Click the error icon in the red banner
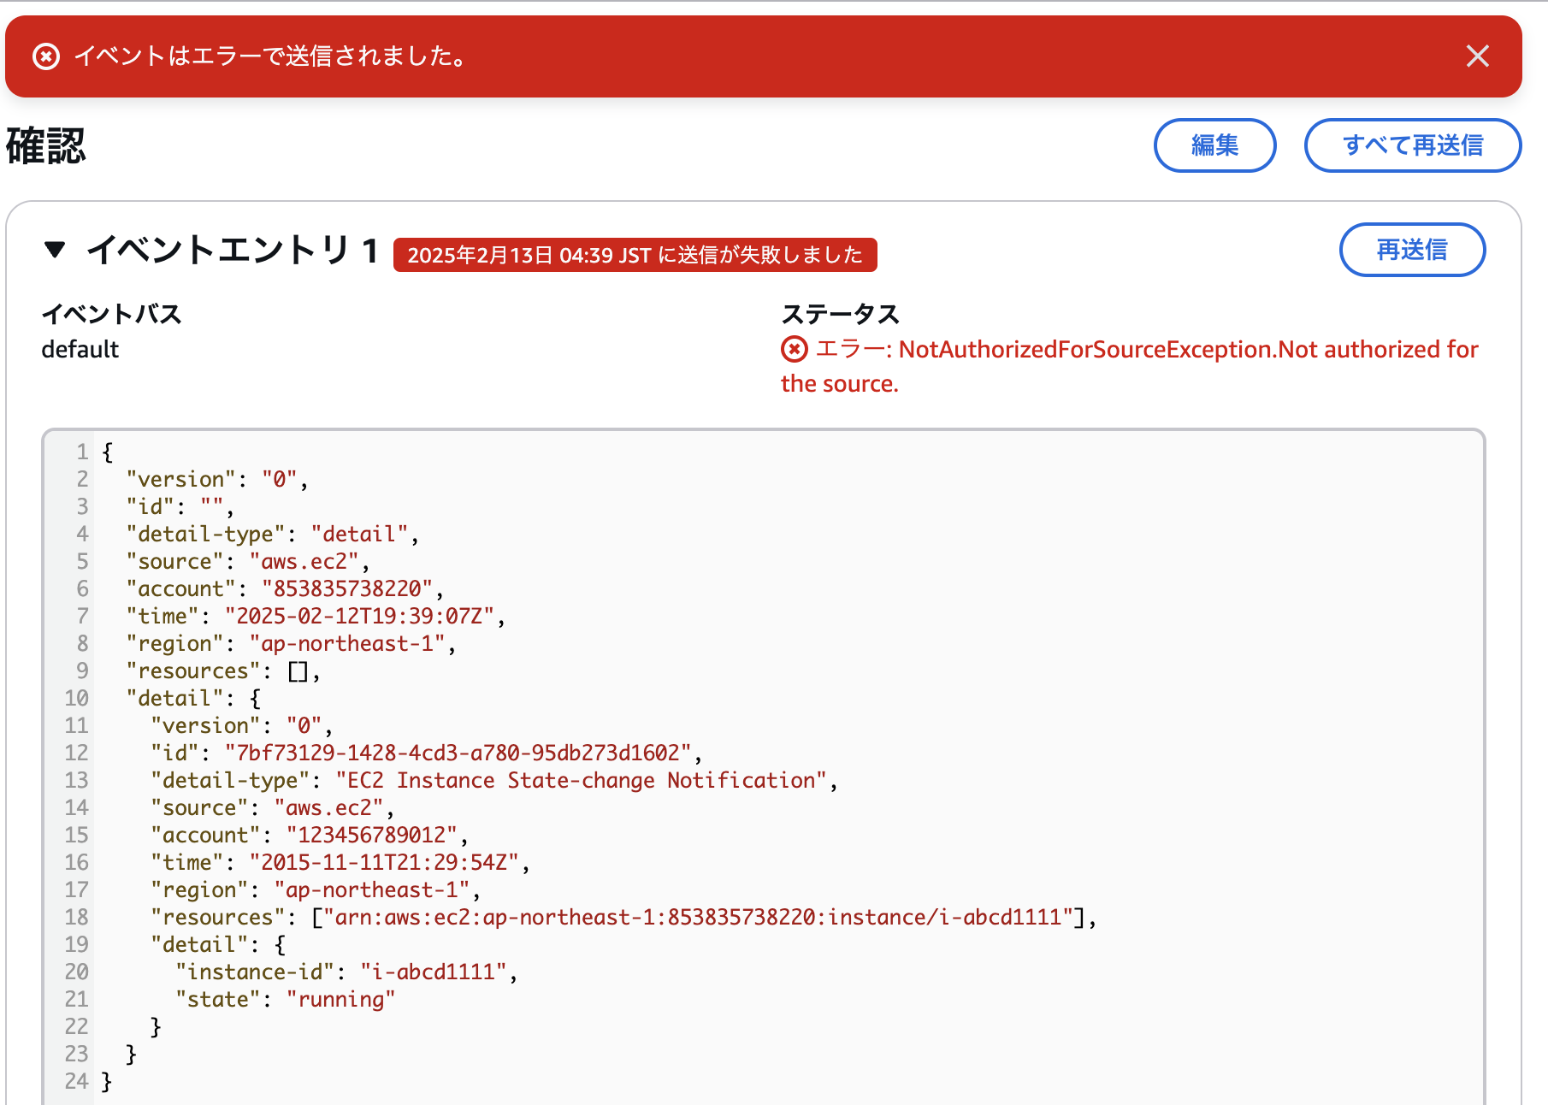Image resolution: width=1548 pixels, height=1105 pixels. coord(46,56)
